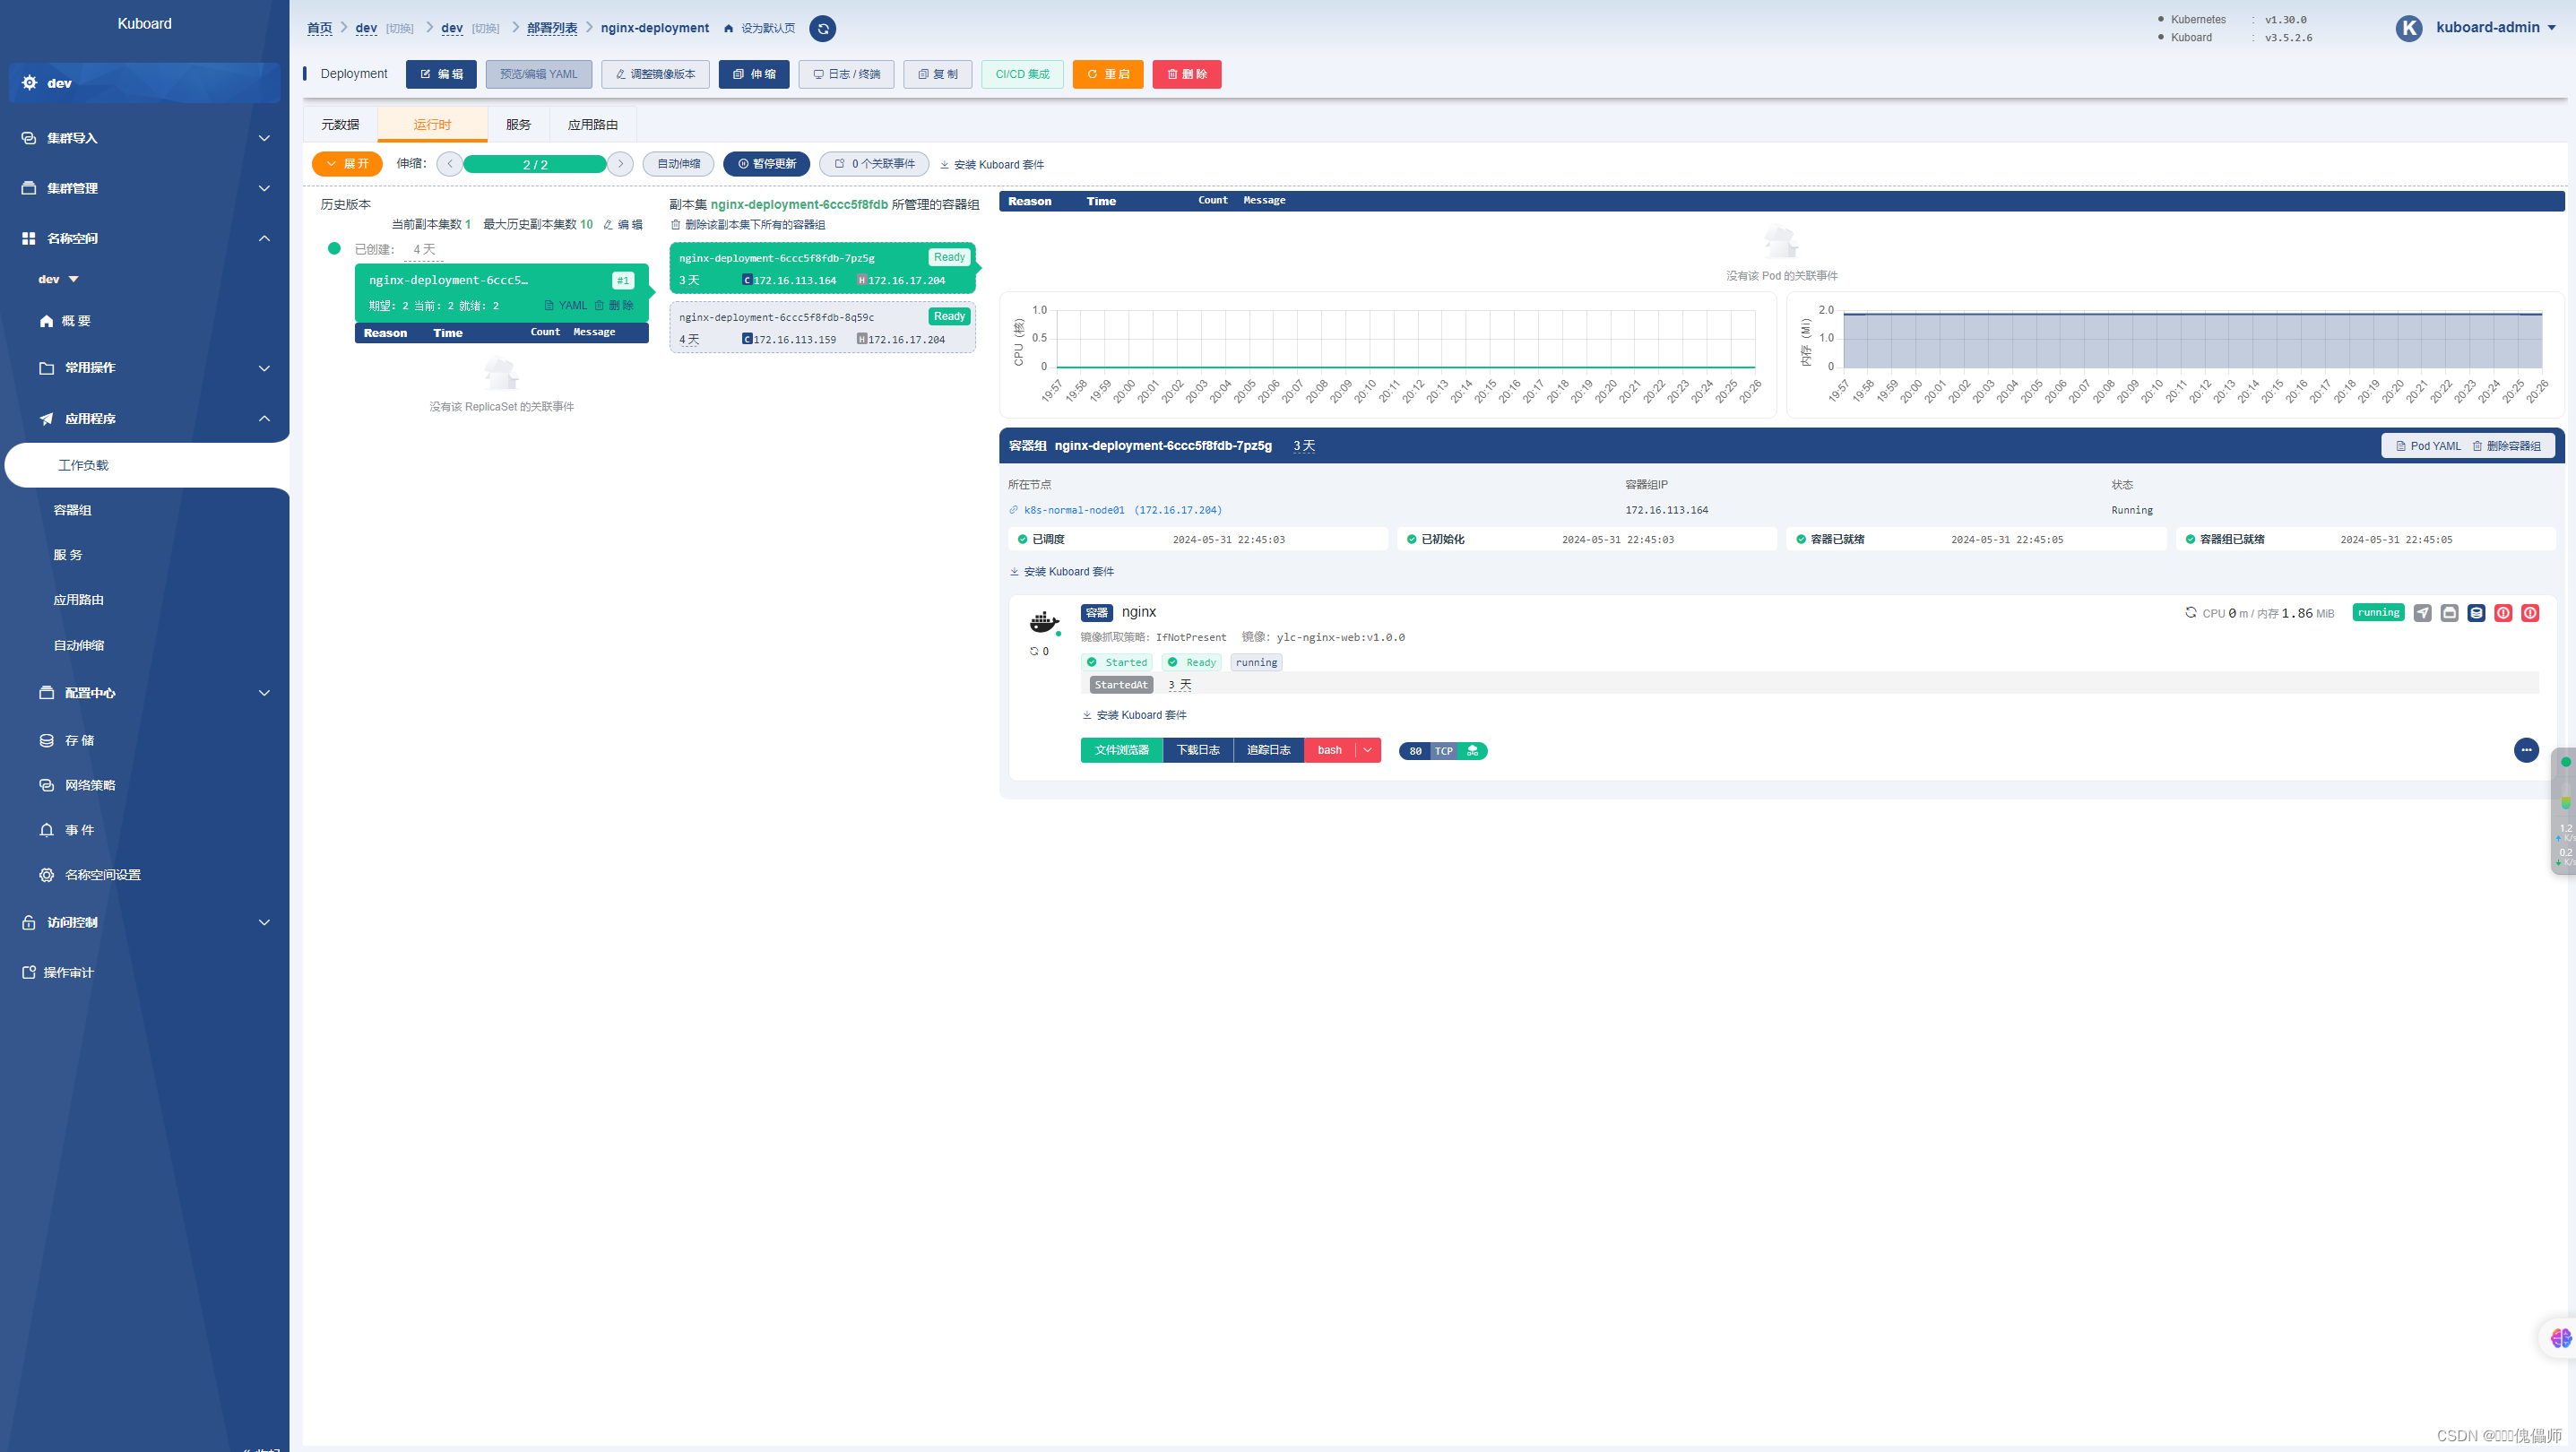2576x1452 pixels.
Task: Open the bash shell dropdown arrow
Action: click(x=1367, y=750)
